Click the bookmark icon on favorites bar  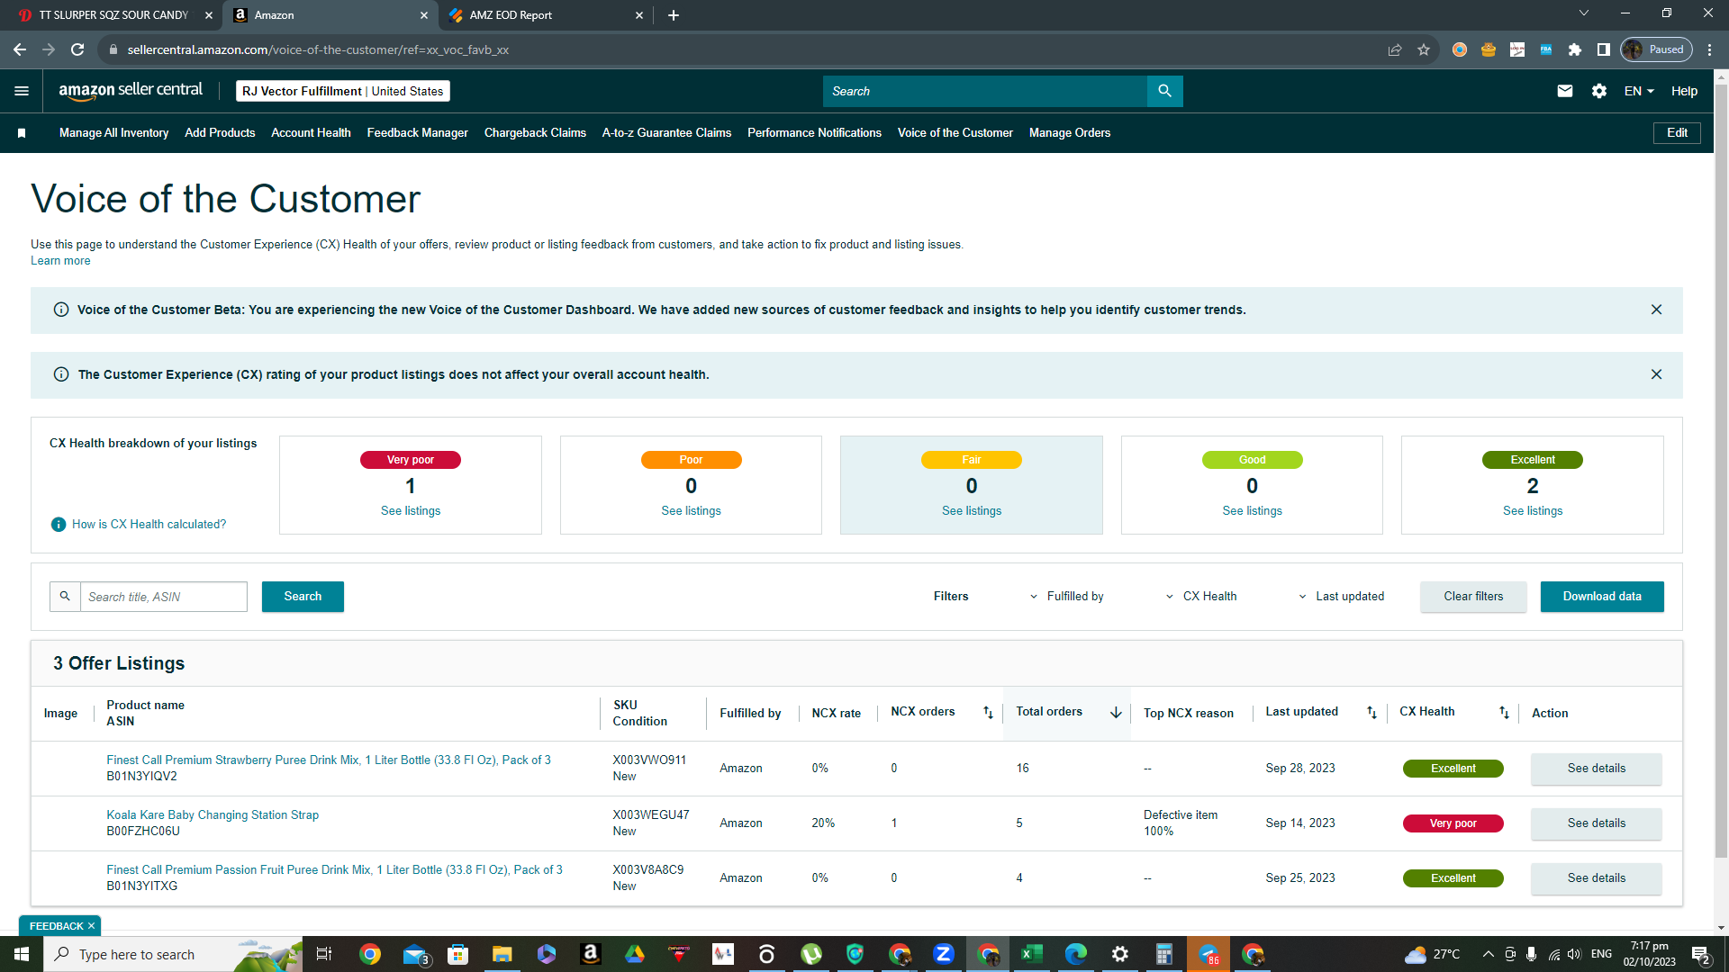(22, 133)
